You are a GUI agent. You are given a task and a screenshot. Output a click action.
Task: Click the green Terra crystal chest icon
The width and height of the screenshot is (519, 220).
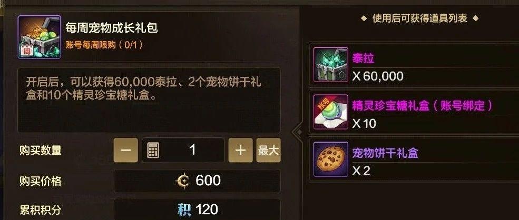(331, 65)
